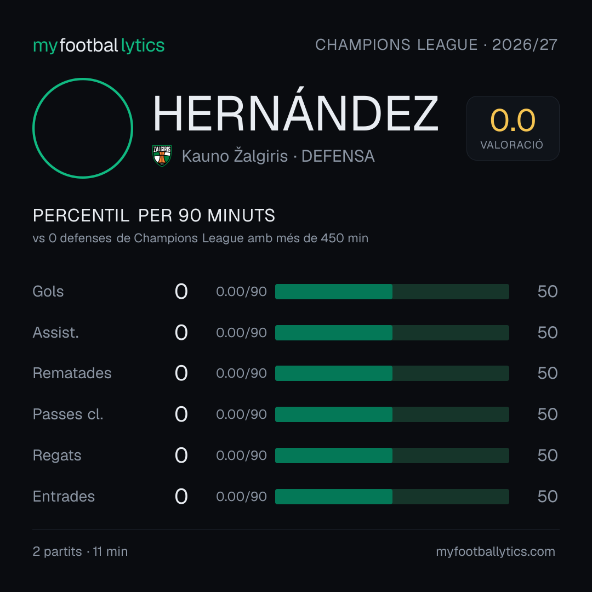Viewport: 592px width, 592px height.
Task: Click the Entrades stat label
Action: 64,497
